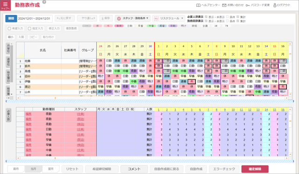Viewport: 299px width, 174px height.
Task: Toggle 必要人数表示 条件 checkbox
Action: pyautogui.click(x=228, y=17)
